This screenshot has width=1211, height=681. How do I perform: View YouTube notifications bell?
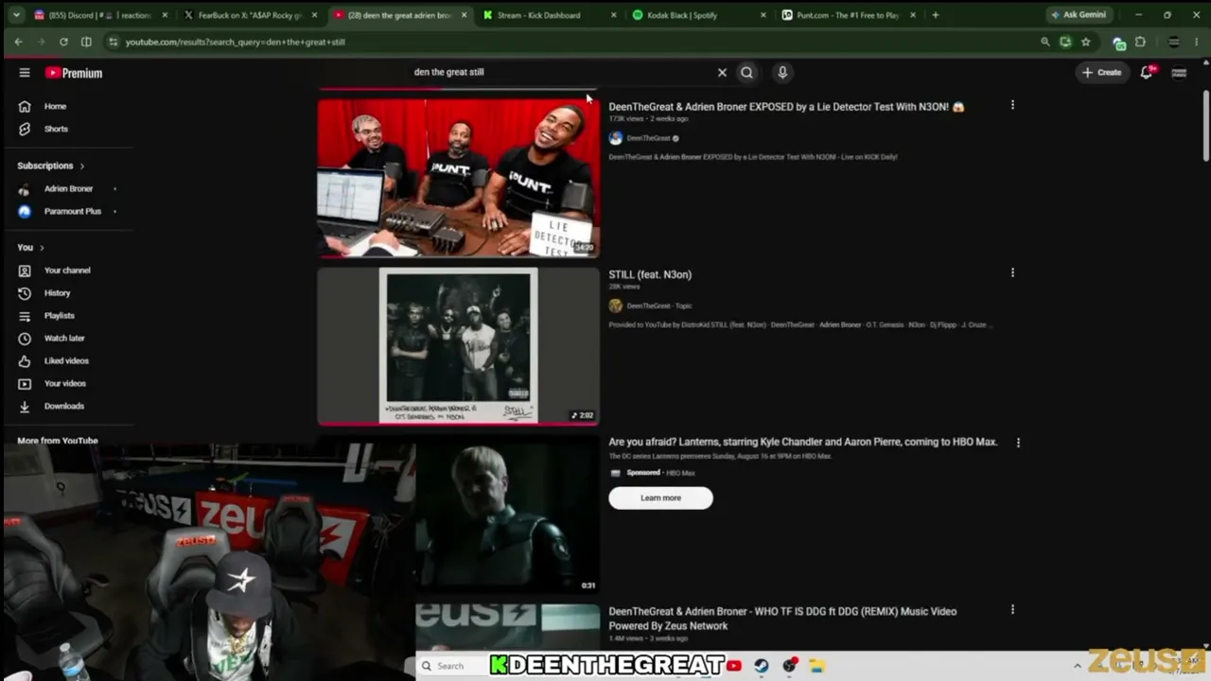coord(1147,72)
